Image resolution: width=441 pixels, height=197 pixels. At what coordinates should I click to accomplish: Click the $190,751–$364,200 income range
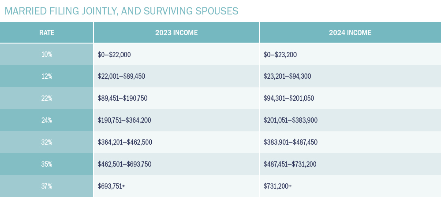125,120
